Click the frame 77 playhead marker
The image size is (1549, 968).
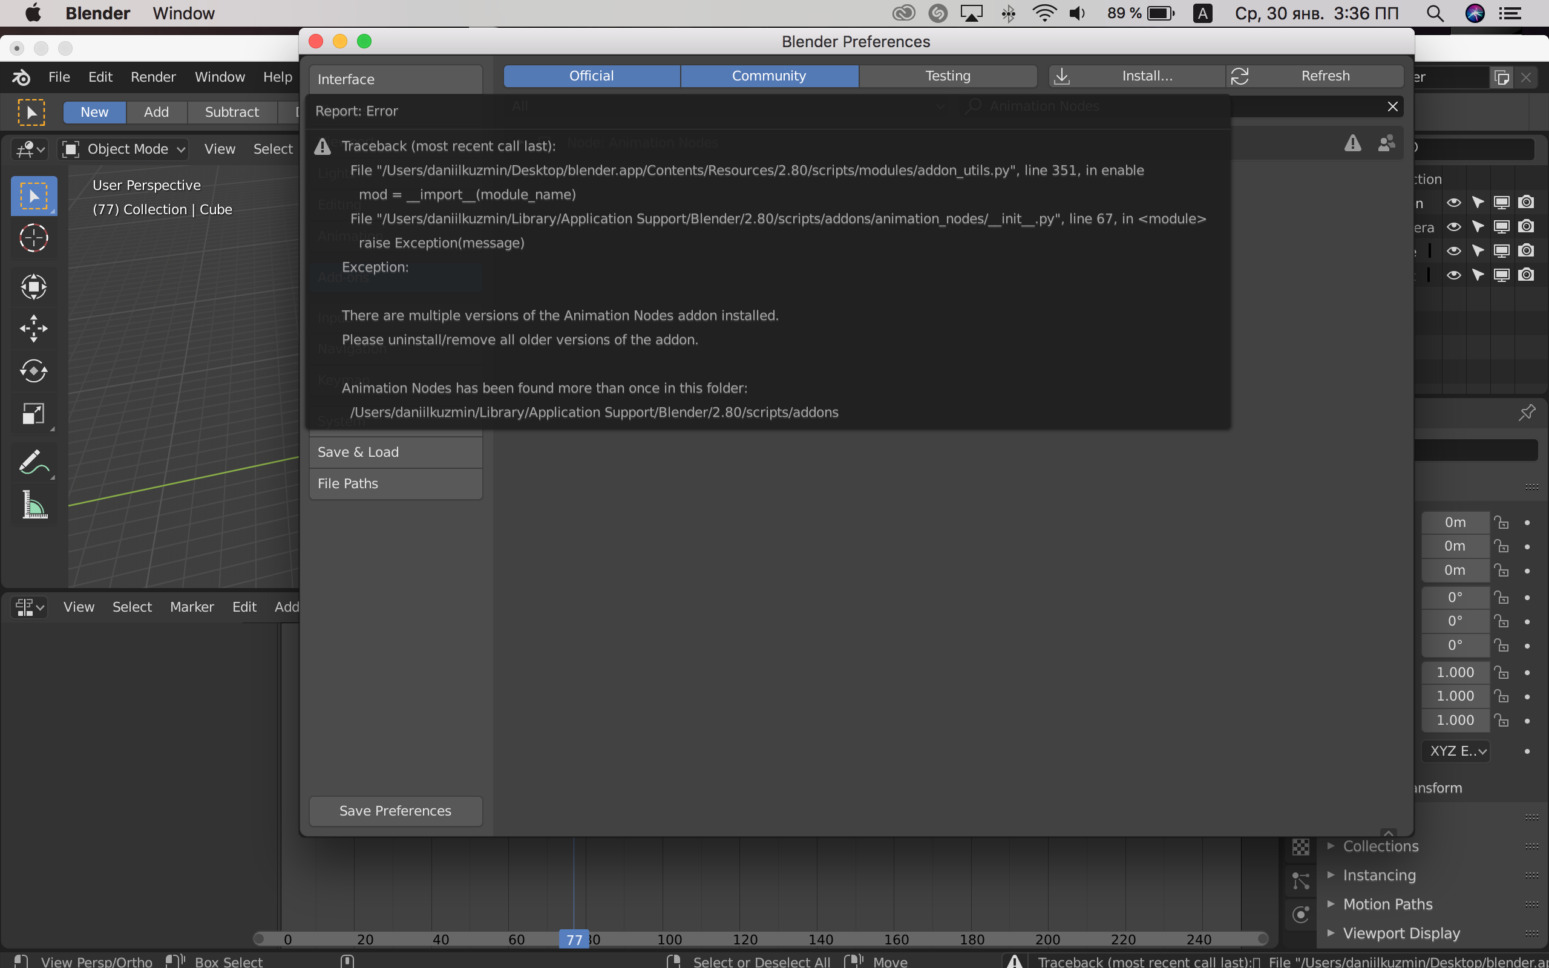tap(574, 939)
